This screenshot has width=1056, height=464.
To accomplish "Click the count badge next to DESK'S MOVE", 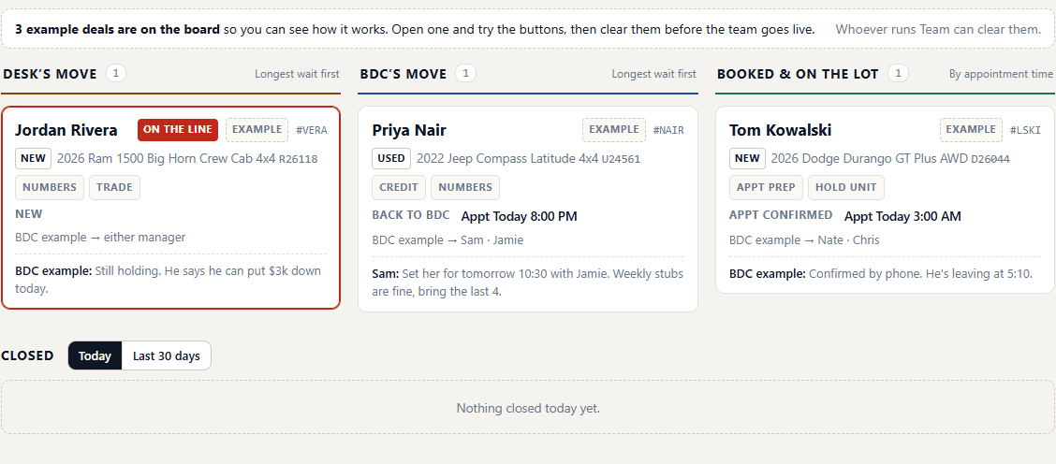I will click(x=116, y=73).
